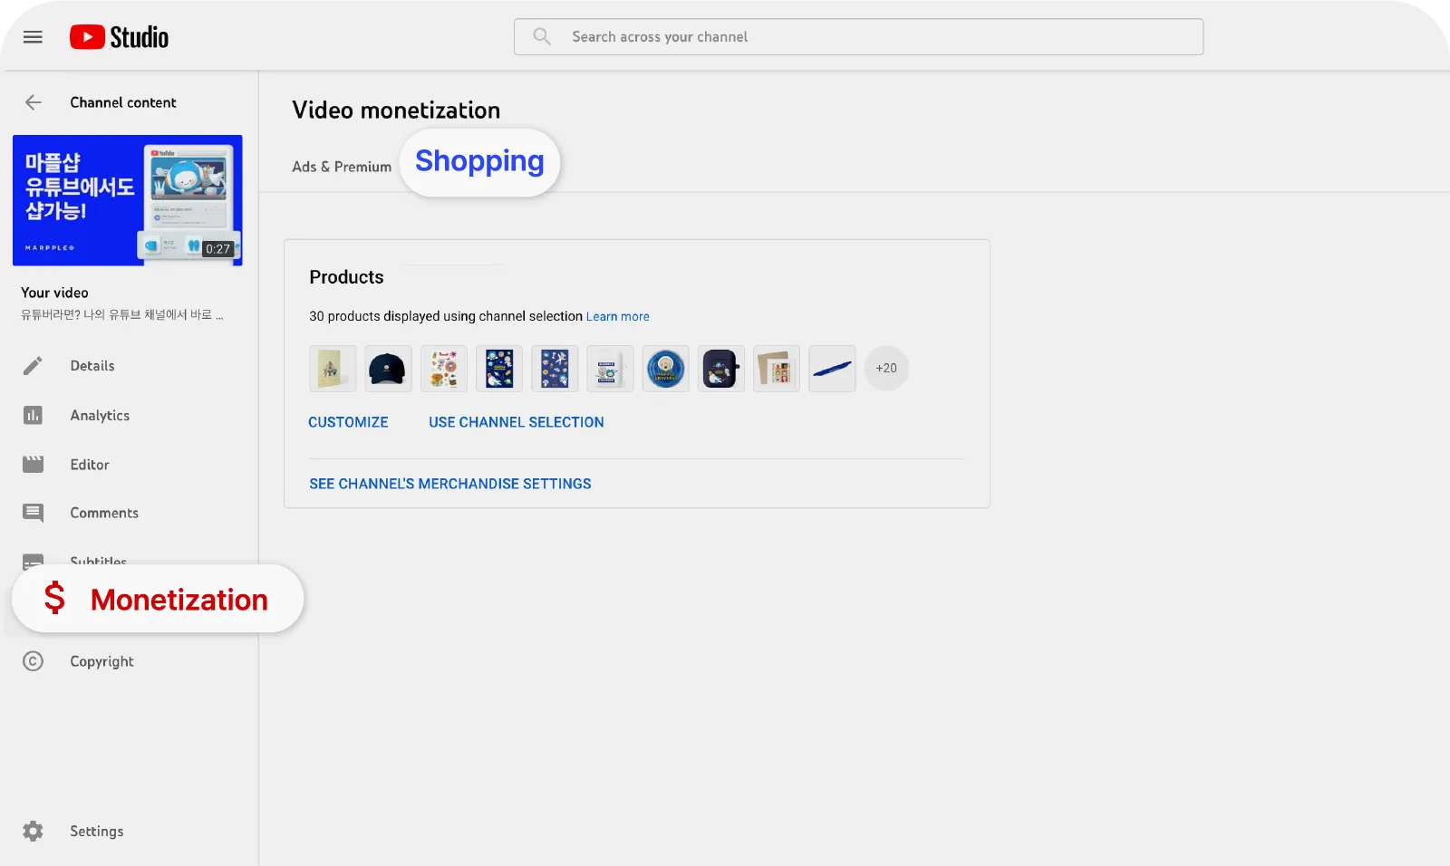
Task: Click the CUSTOMIZE button
Action: [348, 422]
